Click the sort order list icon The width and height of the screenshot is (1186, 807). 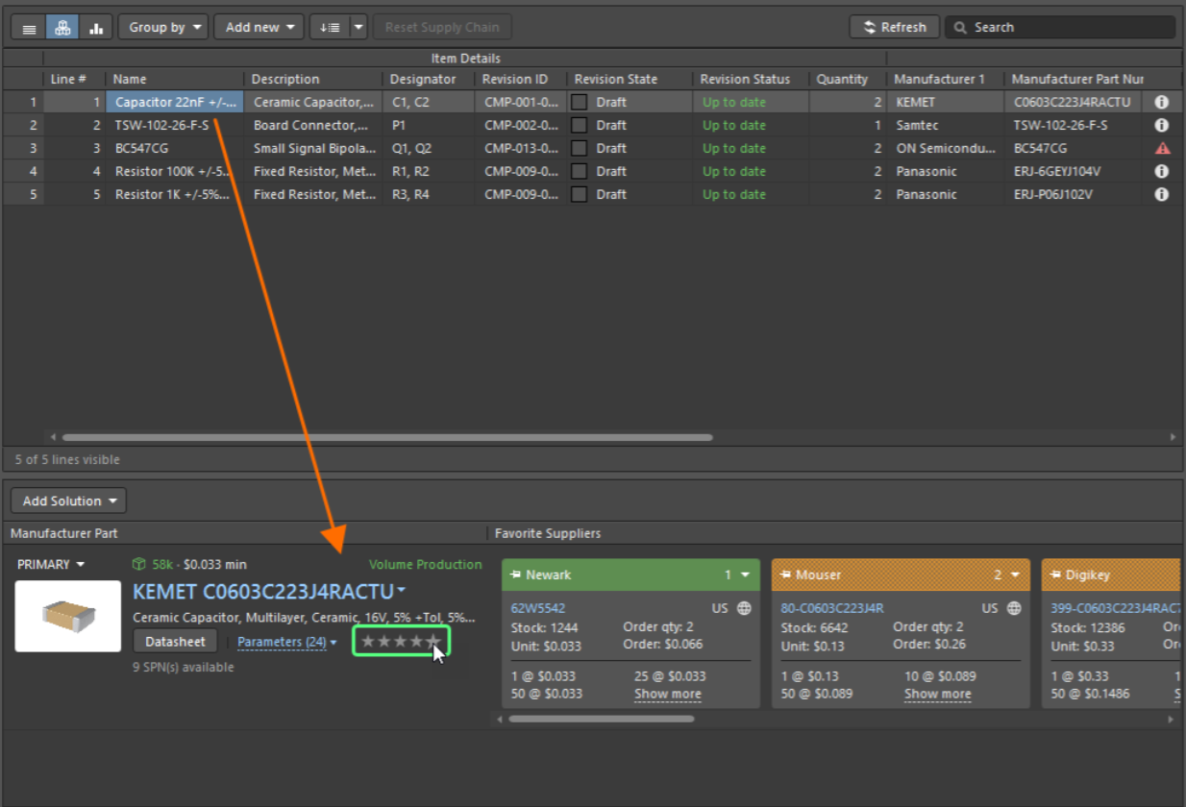[330, 28]
